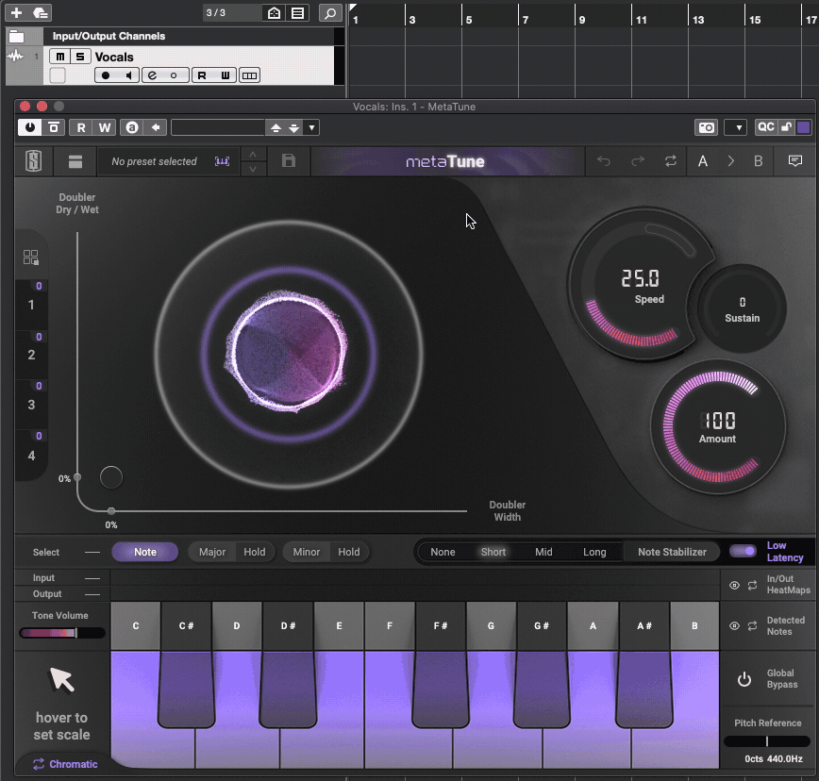Click the Amount knob

[719, 426]
